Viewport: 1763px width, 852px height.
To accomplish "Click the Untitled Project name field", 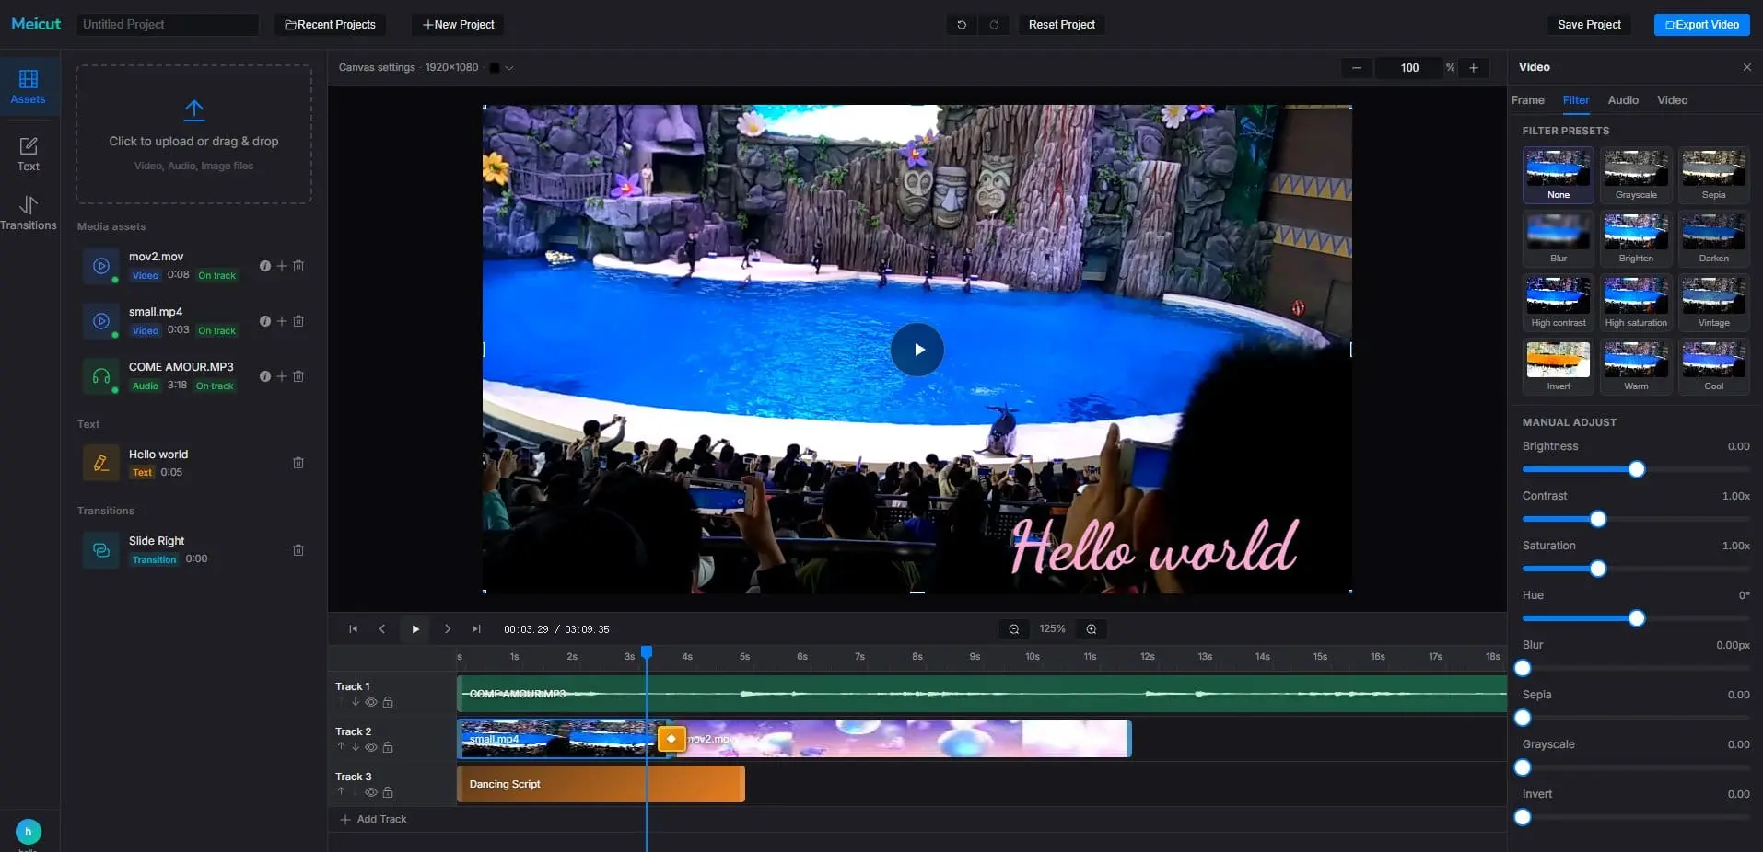I will pos(167,25).
